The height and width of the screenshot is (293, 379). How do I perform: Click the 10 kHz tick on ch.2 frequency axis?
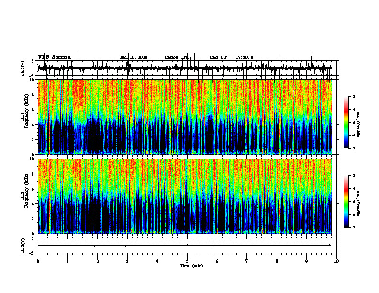pyautogui.click(x=33, y=159)
